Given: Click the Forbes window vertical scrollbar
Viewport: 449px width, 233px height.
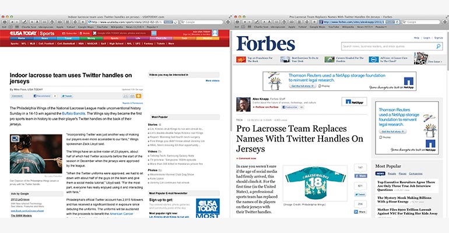Looking at the screenshot, I should click(x=447, y=87).
